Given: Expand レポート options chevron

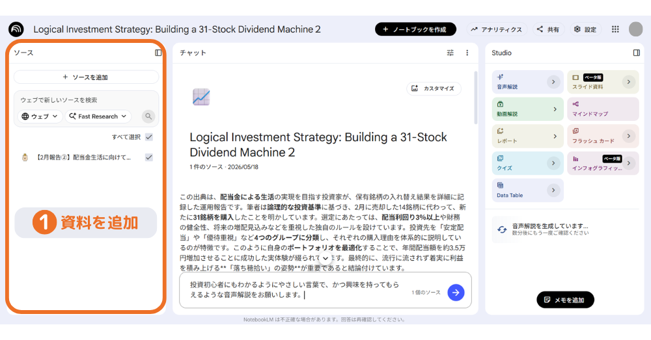Looking at the screenshot, I should click(555, 137).
